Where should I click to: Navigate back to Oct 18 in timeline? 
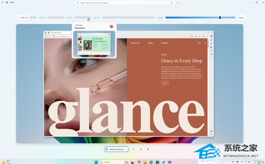(23, 18)
